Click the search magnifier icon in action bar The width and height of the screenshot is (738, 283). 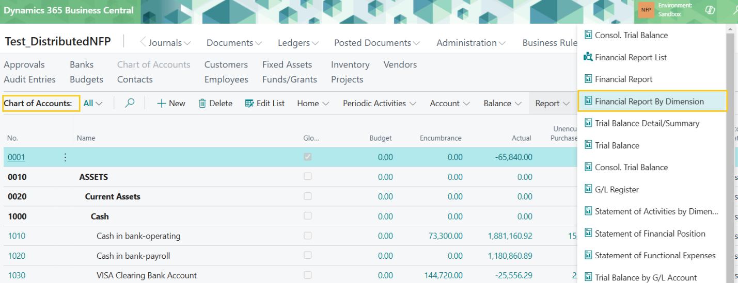click(130, 103)
